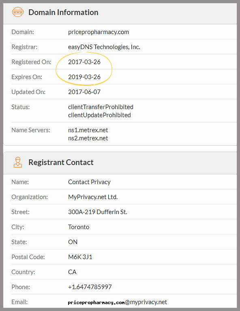Click the clientTransferProhibited status

[101, 107]
